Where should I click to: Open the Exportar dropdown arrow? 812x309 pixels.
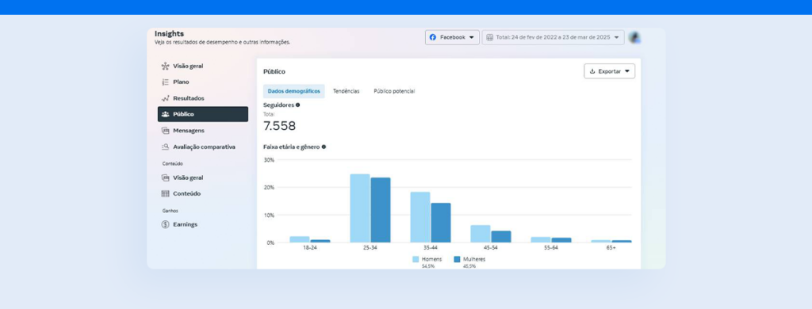(x=626, y=71)
